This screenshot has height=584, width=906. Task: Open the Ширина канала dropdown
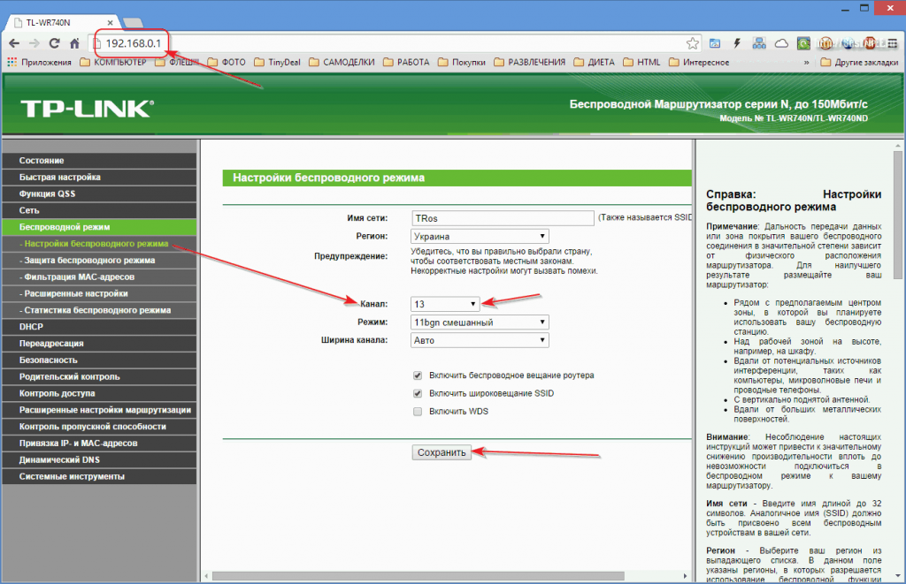[480, 340]
